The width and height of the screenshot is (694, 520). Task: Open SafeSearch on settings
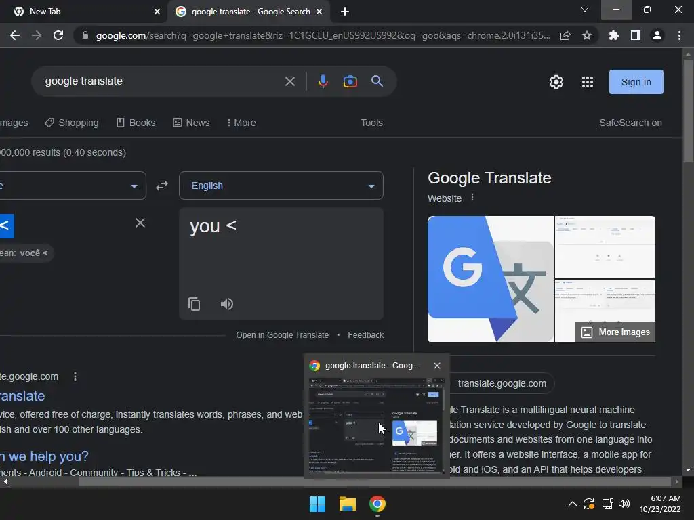(630, 123)
